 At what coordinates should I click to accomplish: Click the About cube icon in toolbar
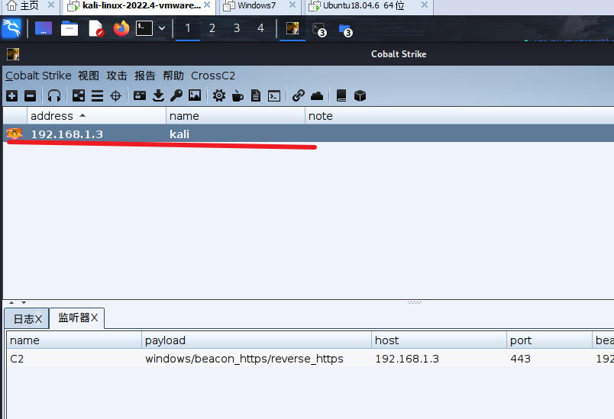pos(360,96)
